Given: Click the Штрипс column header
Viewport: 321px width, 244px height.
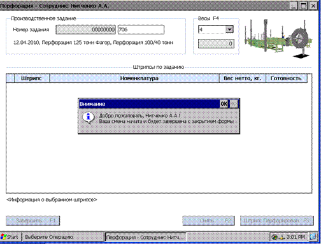Looking at the screenshot, I should [32, 78].
